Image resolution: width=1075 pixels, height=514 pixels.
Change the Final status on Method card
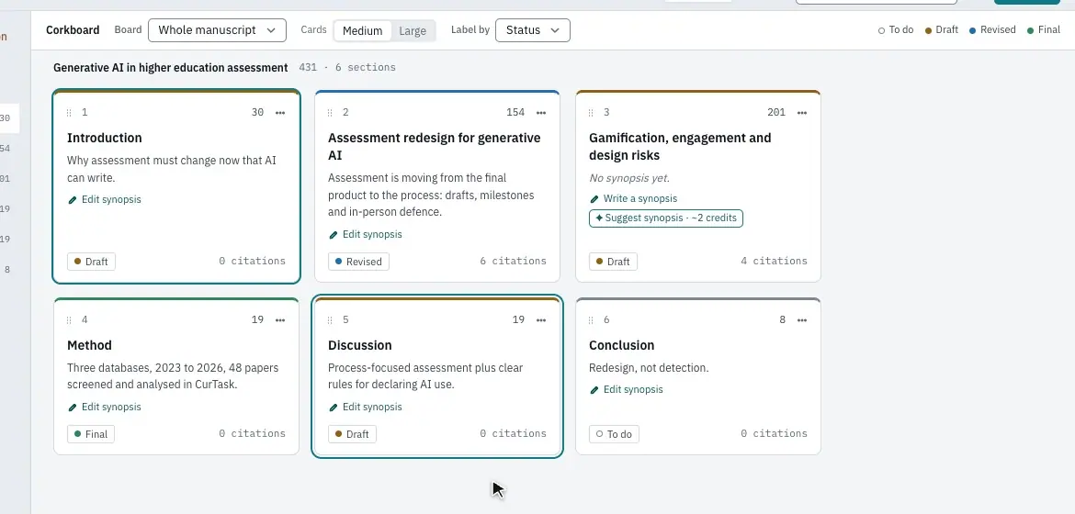[91, 434]
